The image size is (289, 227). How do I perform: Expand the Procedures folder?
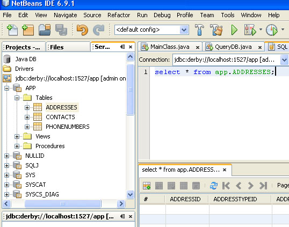click(17, 146)
